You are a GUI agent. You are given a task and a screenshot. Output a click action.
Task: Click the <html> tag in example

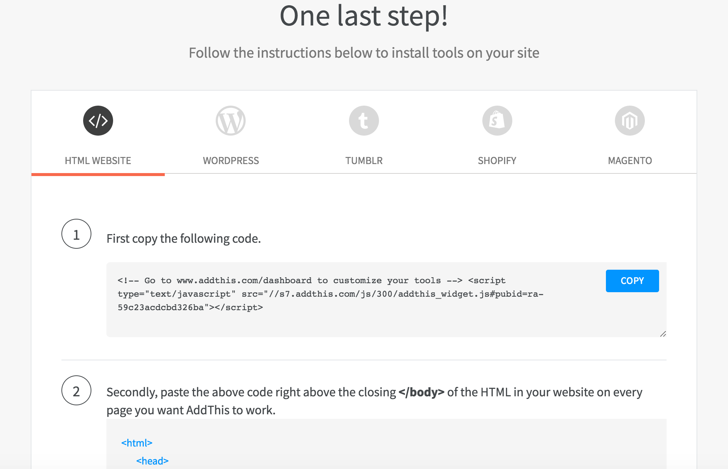tap(137, 443)
